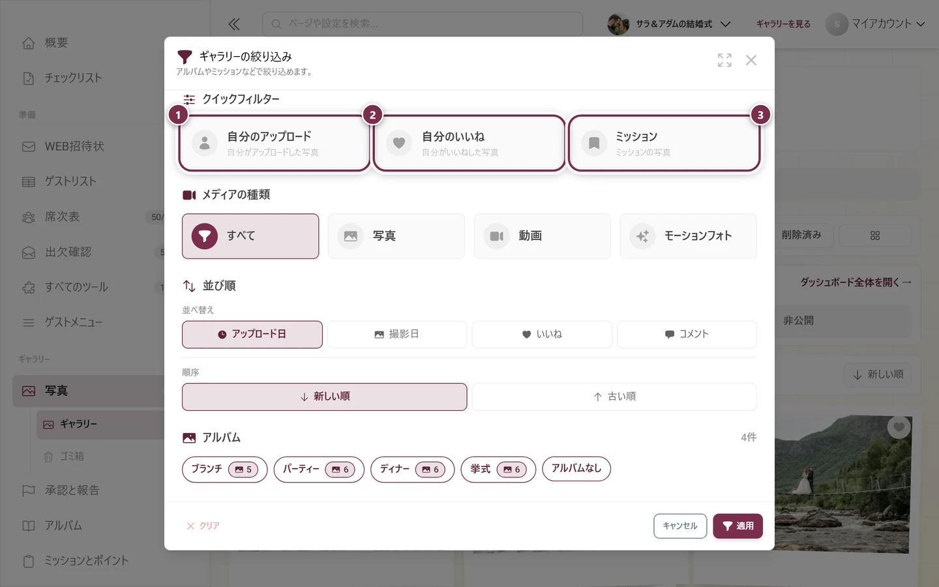Select the 自分のアップロード quick filter
939x587 pixels.
point(274,143)
